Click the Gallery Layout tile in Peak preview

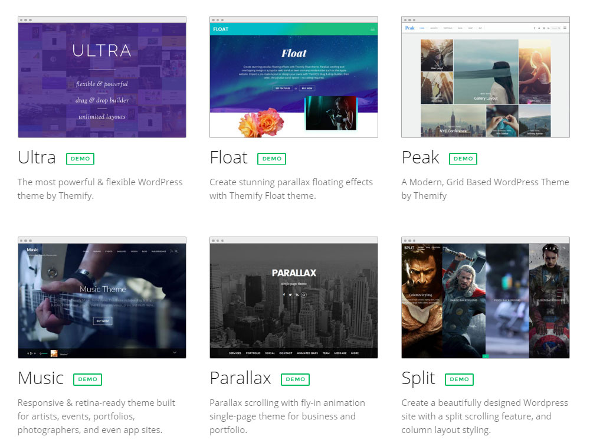486,72
